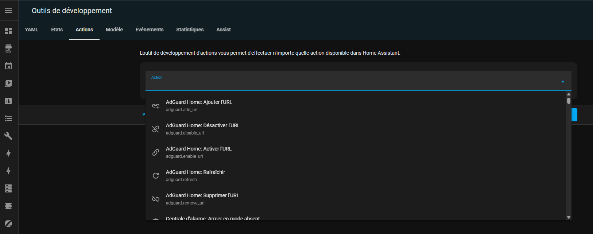The width and height of the screenshot is (593, 234).
Task: Choose AdGuard Home: Ajouter l'URL
Action: click(356, 106)
